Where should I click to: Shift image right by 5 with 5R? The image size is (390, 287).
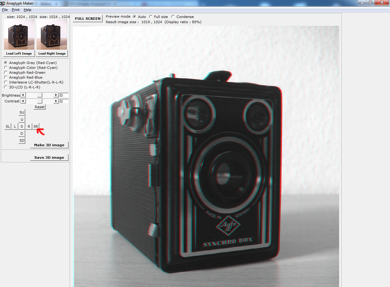coord(36,126)
